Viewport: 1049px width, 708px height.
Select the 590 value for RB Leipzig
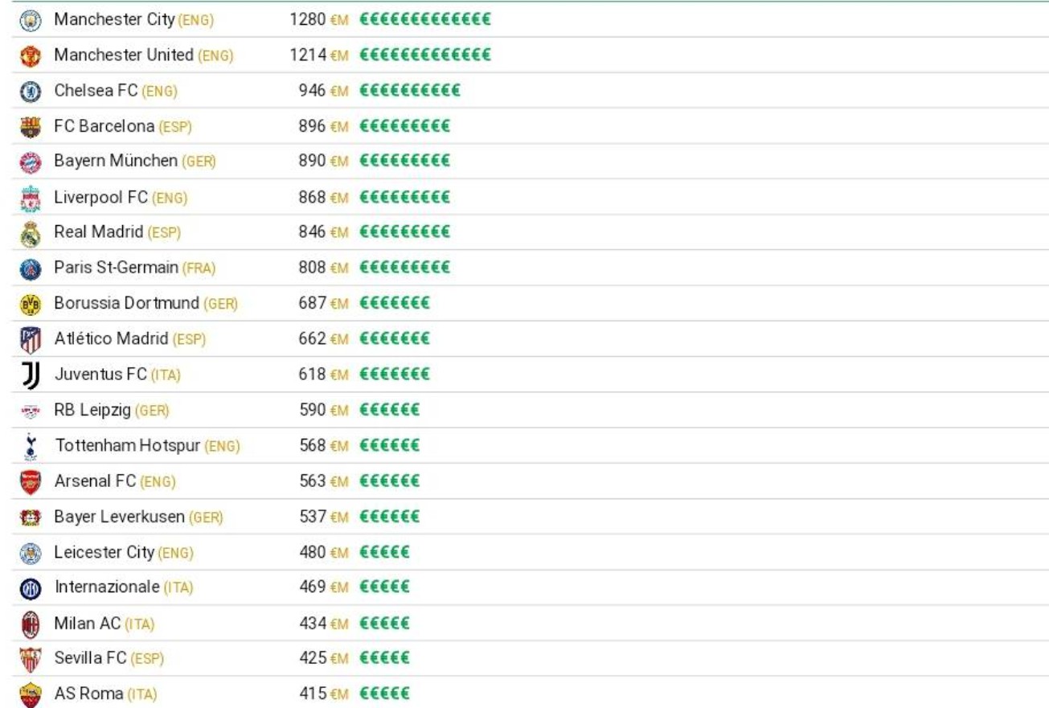[313, 411]
